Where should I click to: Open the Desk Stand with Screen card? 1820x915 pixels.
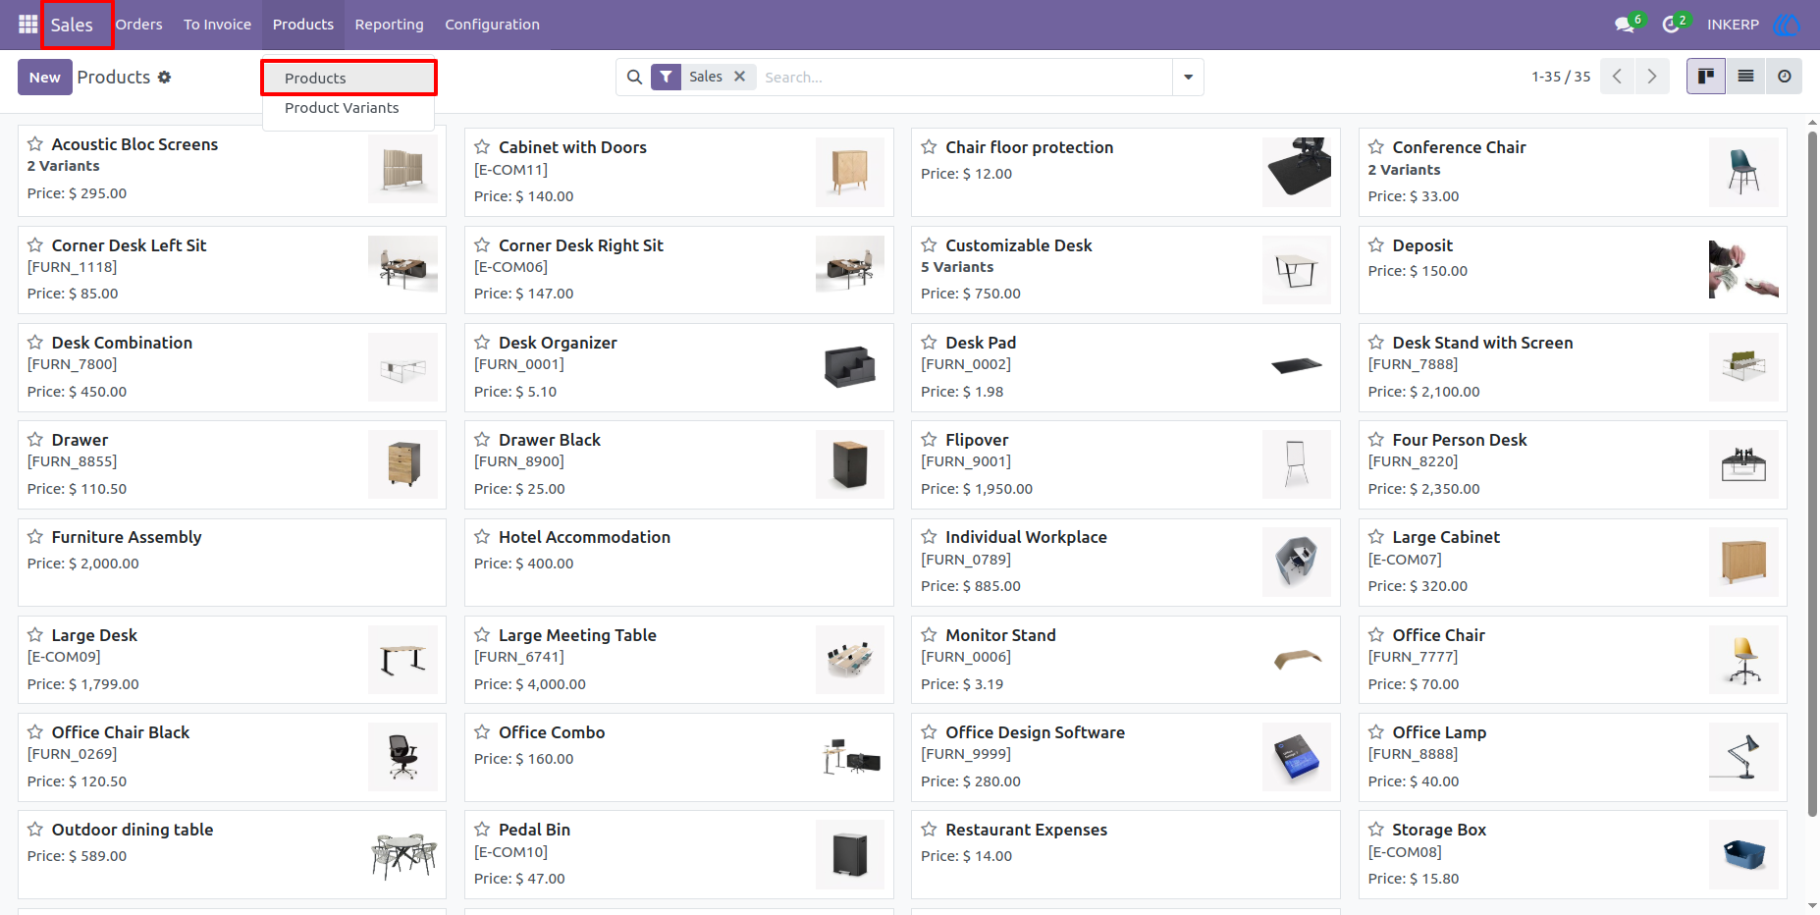[x=1573, y=367]
